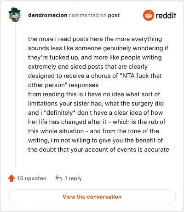Screen dimensions: 184x212
Task: Click the '15 upvotes' label
Action: pos(31,178)
